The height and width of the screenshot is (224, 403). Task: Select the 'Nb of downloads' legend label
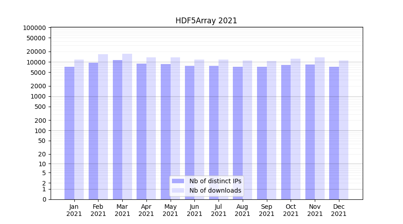(215, 190)
